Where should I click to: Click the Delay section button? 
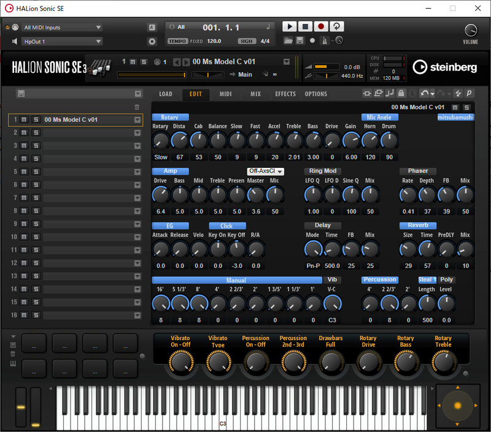pos(323,225)
